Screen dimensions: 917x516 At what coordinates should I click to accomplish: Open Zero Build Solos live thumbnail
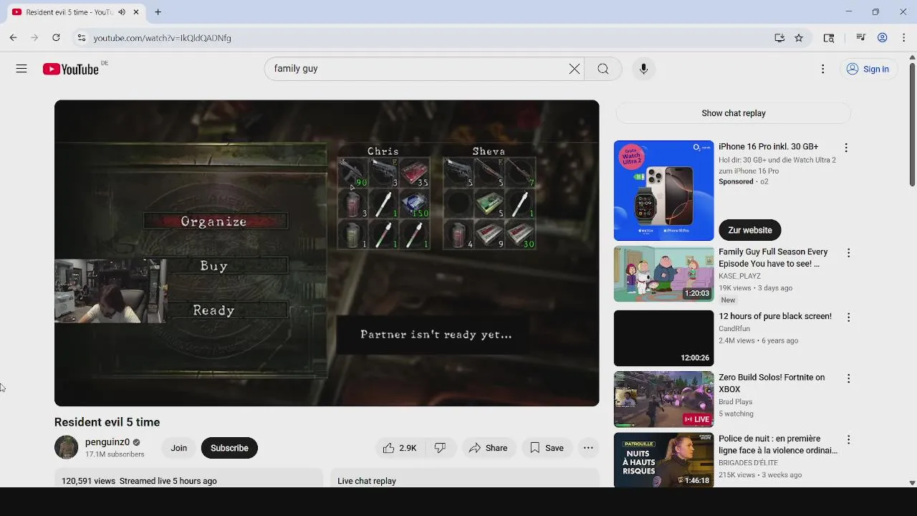click(663, 399)
